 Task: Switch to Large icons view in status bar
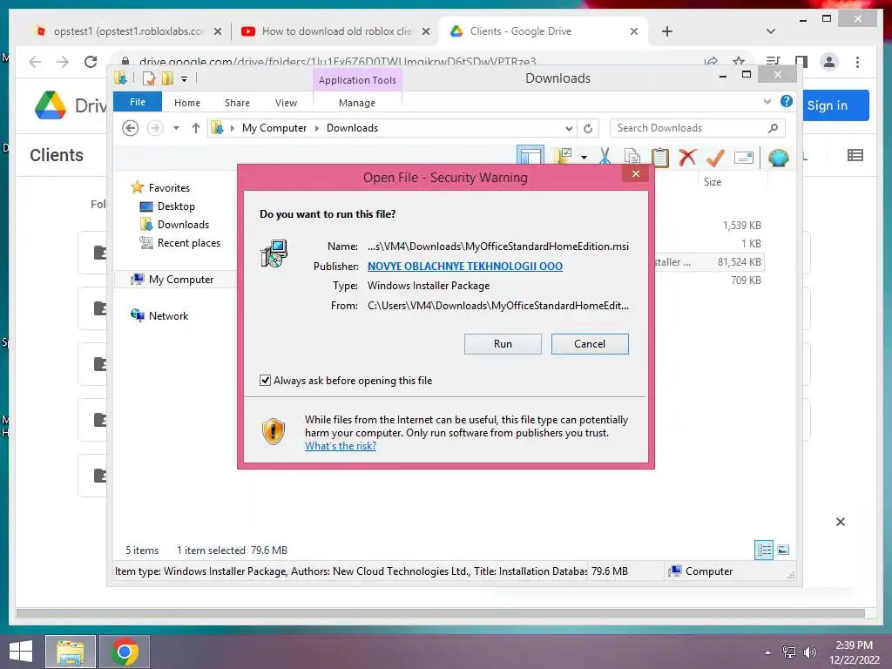(783, 550)
